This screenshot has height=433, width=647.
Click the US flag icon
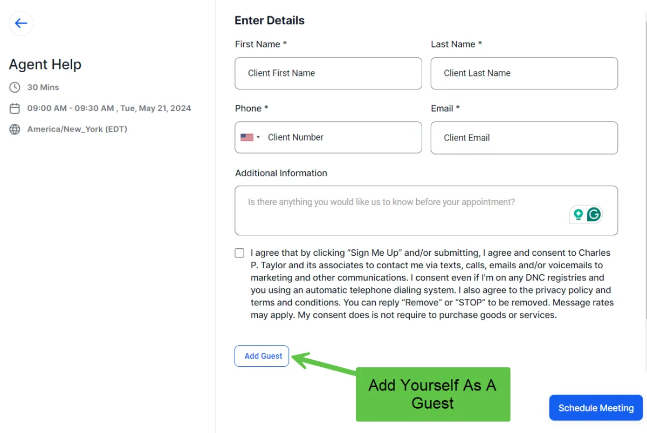[x=247, y=137]
